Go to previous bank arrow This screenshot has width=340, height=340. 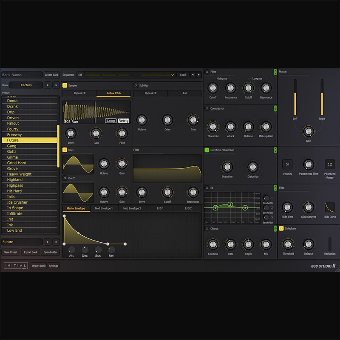click(48, 85)
